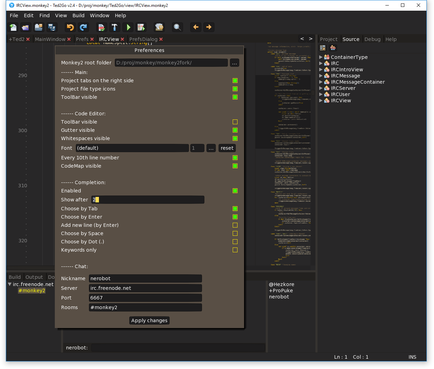Close the MainWindow tab with red X
Screen dimensions: 434x369
coord(69,40)
